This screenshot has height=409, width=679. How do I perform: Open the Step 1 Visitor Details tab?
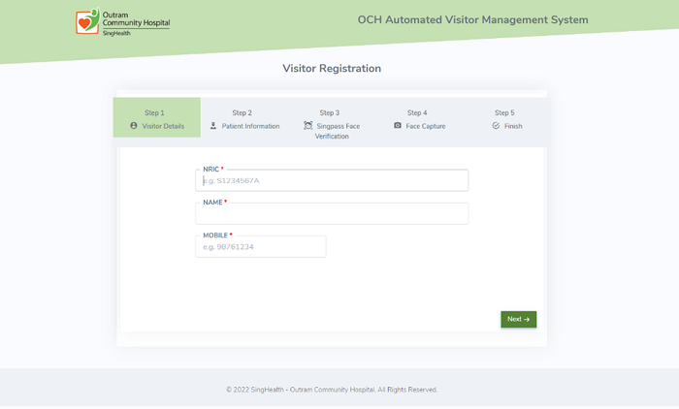tap(157, 117)
